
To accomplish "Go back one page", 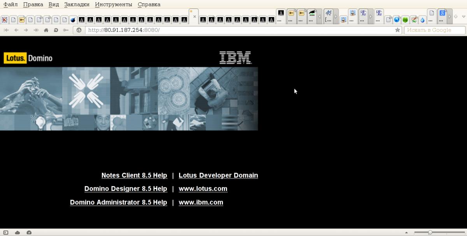I will tap(16, 30).
